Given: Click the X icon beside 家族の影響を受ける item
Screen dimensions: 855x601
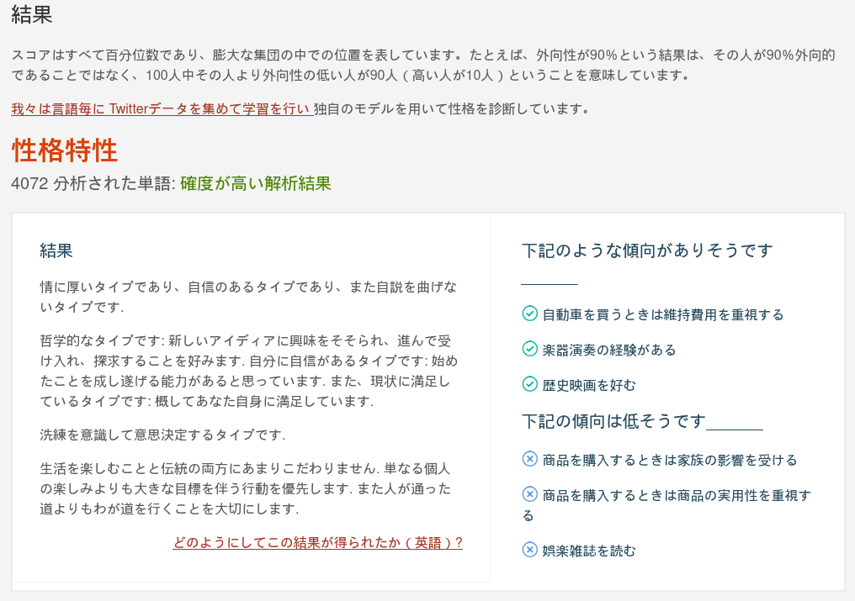Looking at the screenshot, I should pyautogui.click(x=529, y=460).
